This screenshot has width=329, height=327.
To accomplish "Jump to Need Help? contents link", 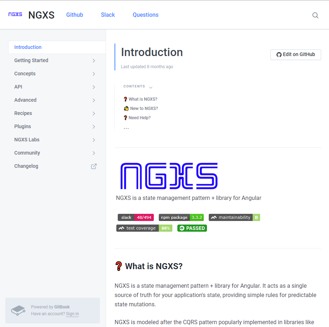I will coord(137,118).
